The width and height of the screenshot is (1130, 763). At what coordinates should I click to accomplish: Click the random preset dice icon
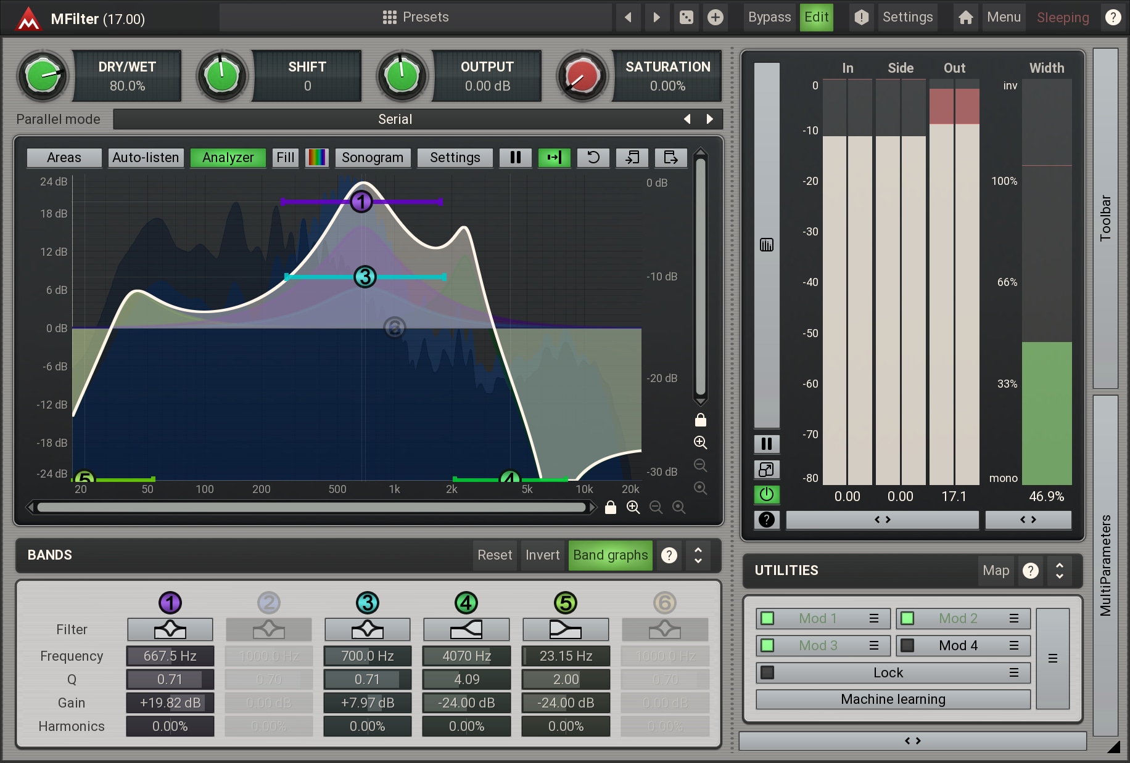tap(686, 17)
